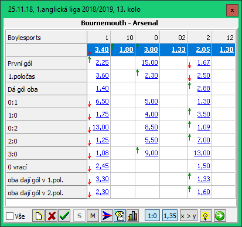The width and height of the screenshot is (242, 227).
Task: Click Dá gól oba odds 1,40
Action: click(103, 88)
